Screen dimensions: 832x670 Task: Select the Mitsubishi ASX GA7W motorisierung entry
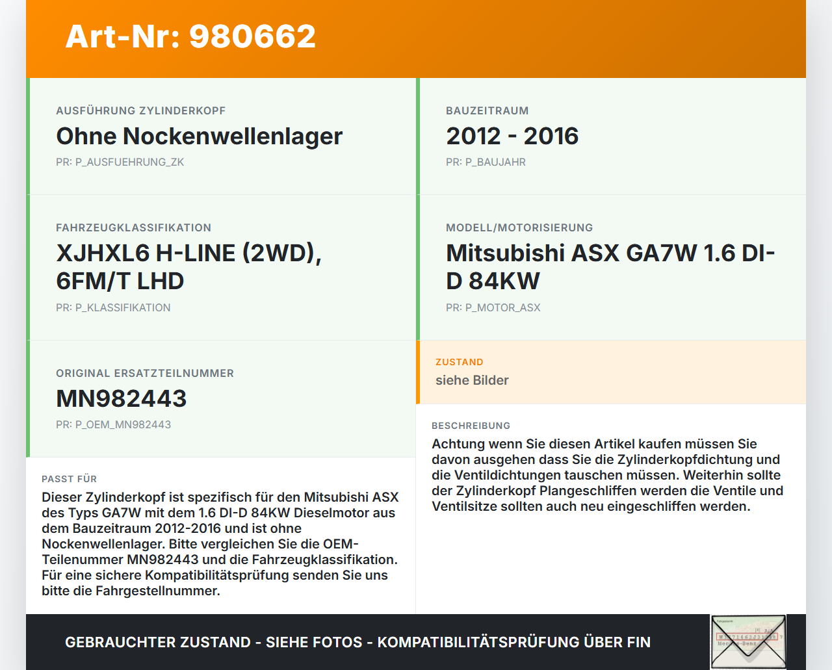pos(610,266)
